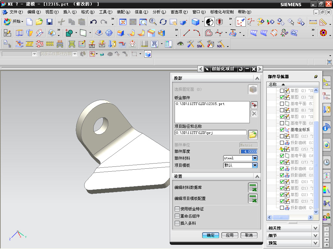Open the 视图 menu

pos(52,12)
